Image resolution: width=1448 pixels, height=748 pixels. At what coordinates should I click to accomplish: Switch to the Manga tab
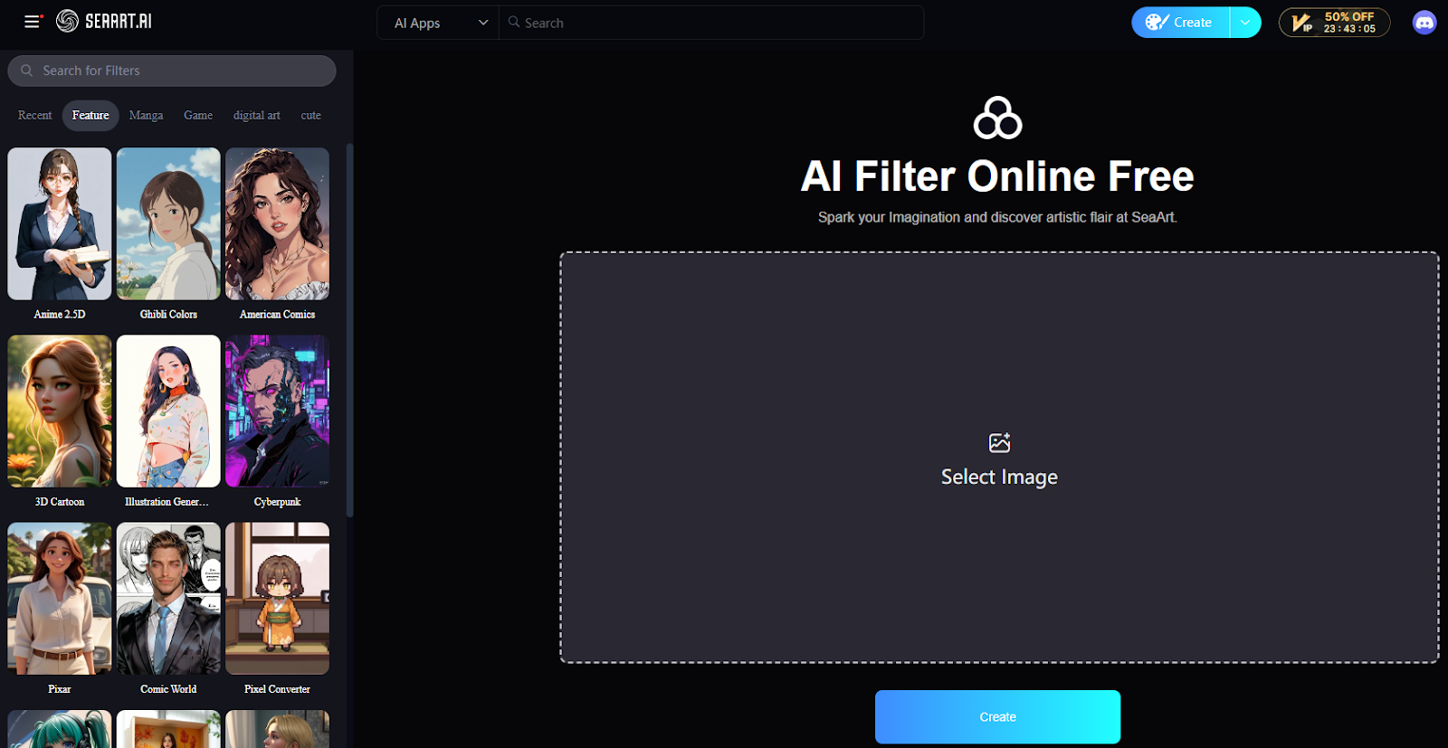tap(146, 116)
